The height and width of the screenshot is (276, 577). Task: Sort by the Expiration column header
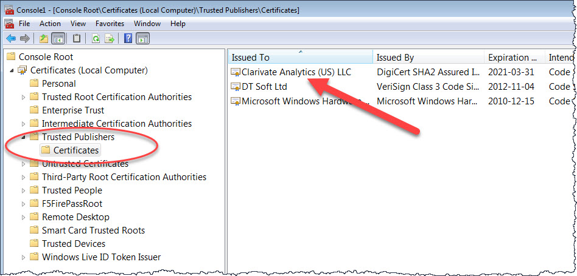(514, 58)
